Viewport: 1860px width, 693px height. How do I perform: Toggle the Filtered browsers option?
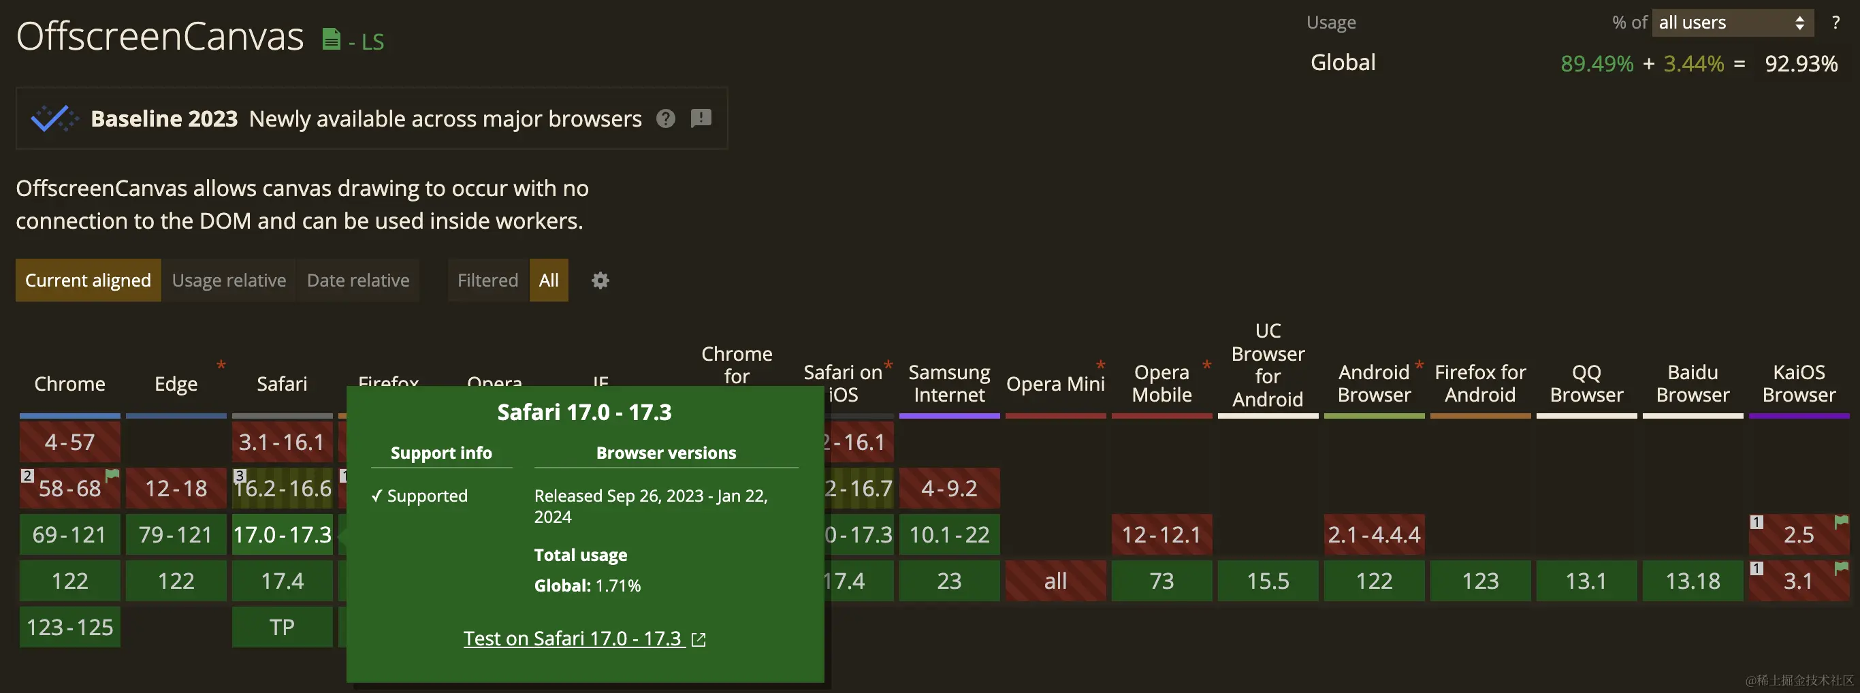[488, 280]
